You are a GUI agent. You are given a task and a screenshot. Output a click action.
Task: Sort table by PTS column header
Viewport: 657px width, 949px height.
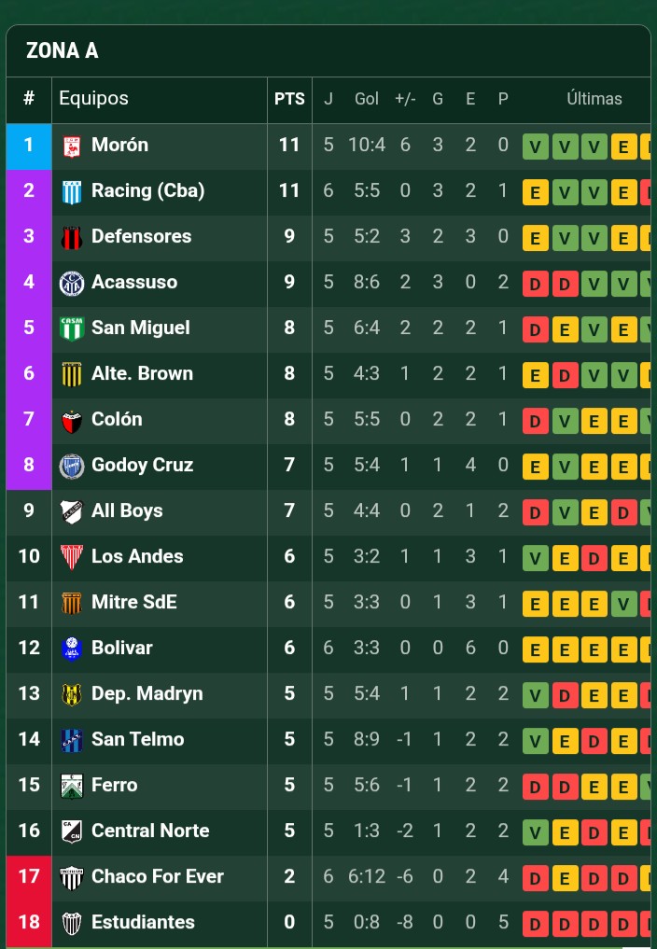289,99
